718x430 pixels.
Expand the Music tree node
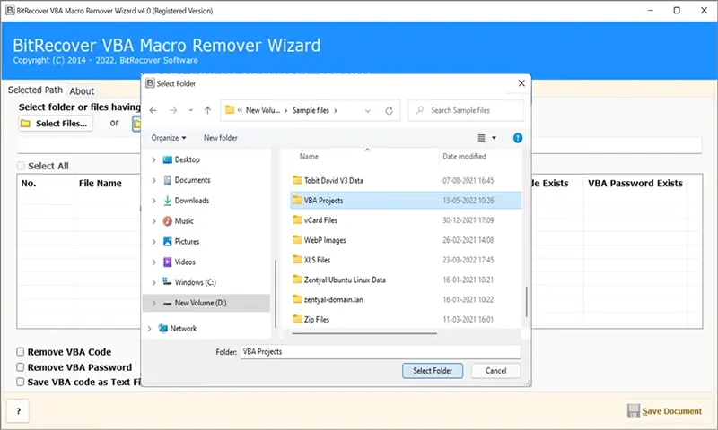point(153,221)
